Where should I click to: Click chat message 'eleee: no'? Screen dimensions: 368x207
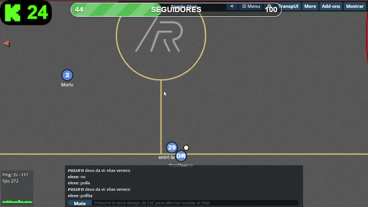click(x=76, y=177)
